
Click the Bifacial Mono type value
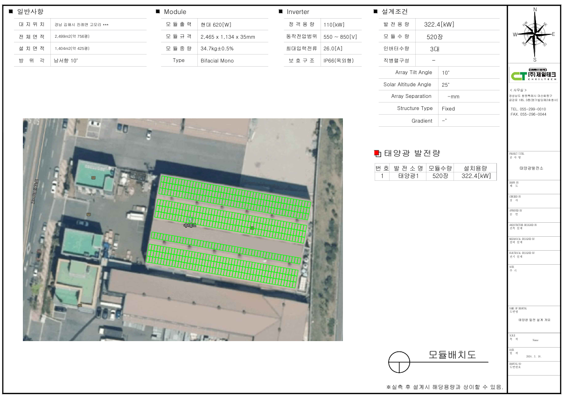[217, 61]
